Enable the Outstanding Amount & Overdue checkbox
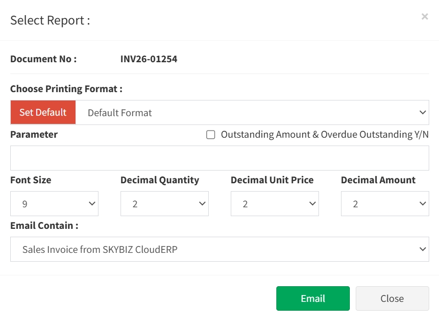439x321 pixels. [211, 135]
